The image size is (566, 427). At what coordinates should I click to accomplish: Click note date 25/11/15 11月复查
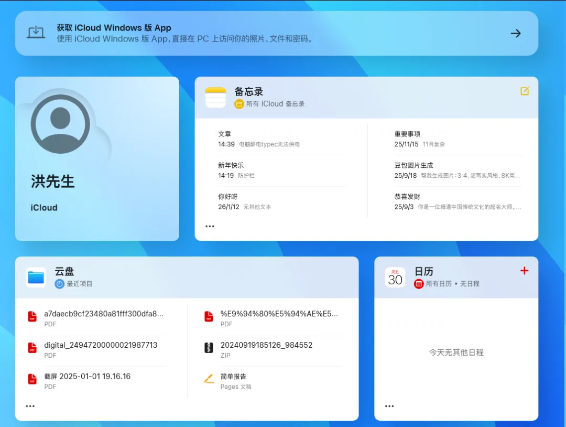pyautogui.click(x=419, y=144)
